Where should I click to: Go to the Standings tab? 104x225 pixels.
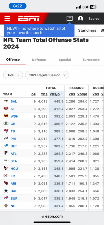point(87,30)
